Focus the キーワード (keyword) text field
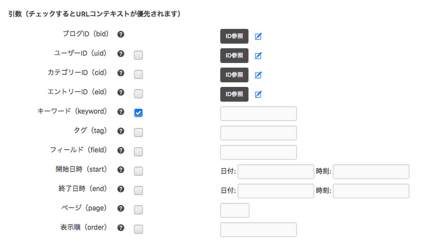This screenshot has width=433, height=250. coord(258,114)
